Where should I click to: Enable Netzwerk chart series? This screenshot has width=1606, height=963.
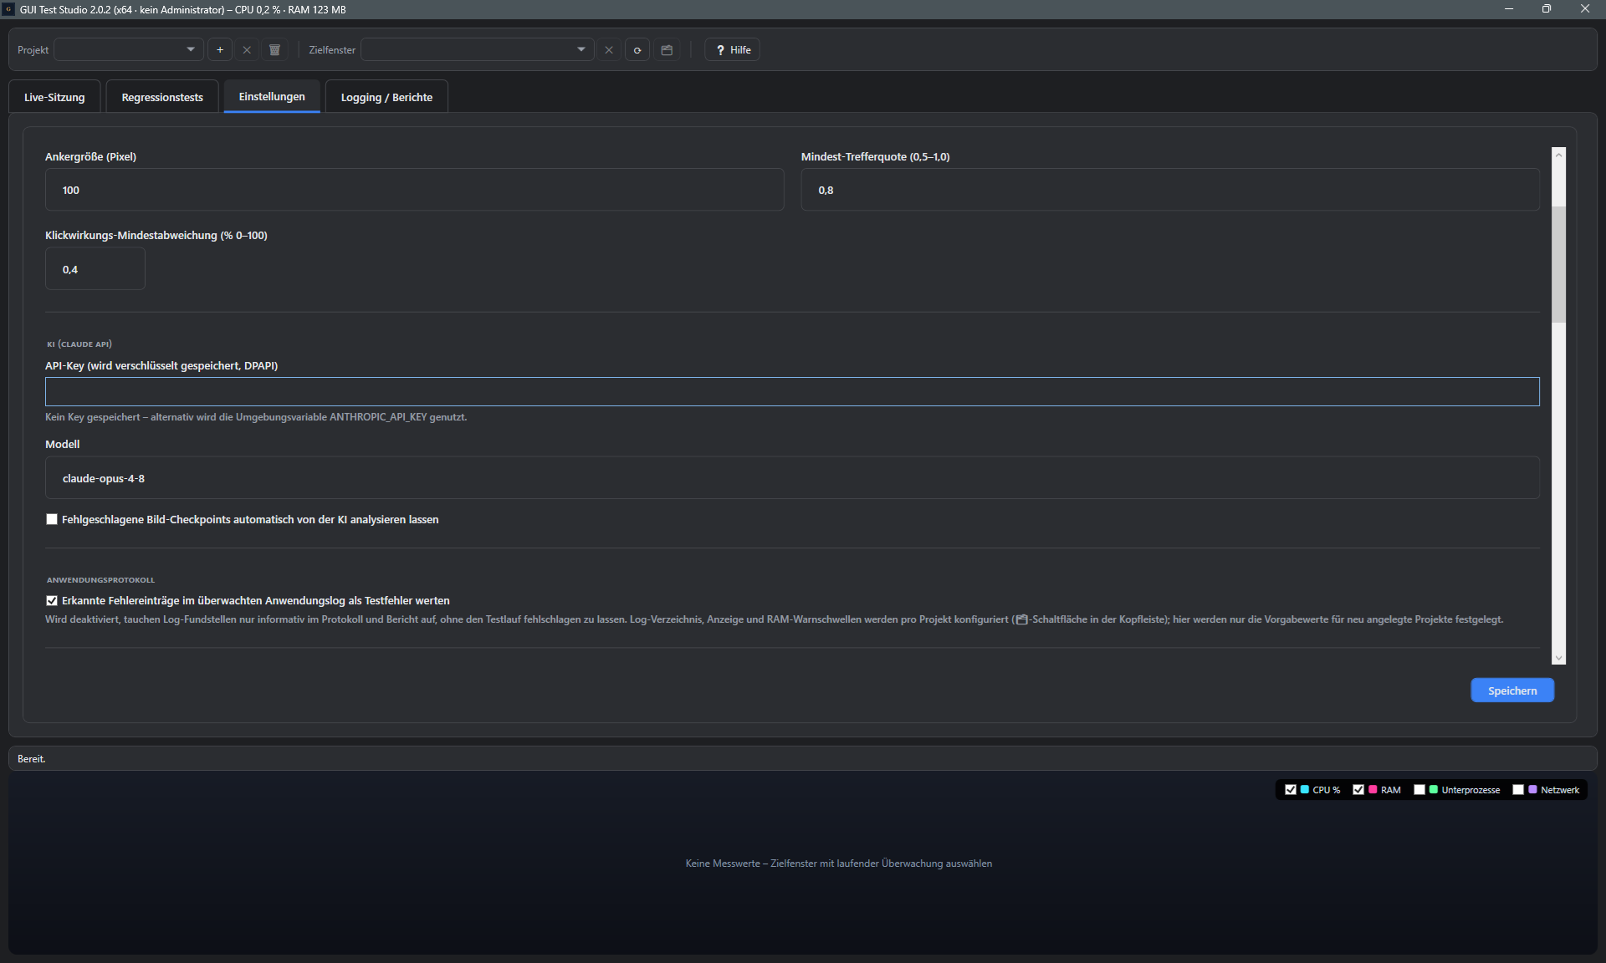(1518, 789)
